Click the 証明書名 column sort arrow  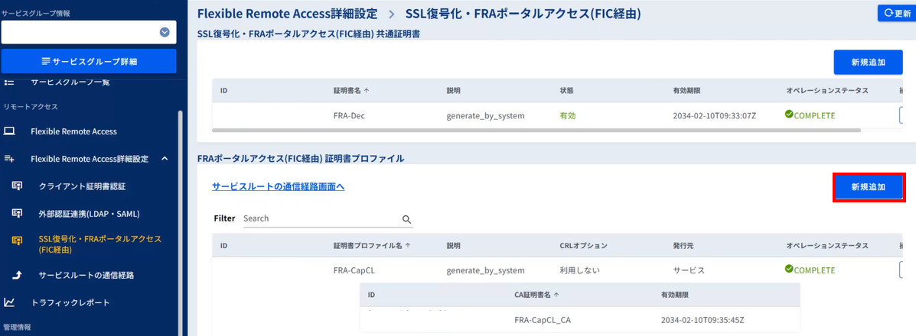[x=367, y=90]
